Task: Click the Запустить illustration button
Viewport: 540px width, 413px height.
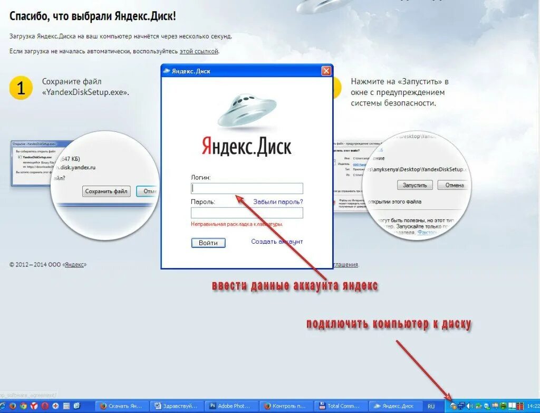Action: click(414, 185)
